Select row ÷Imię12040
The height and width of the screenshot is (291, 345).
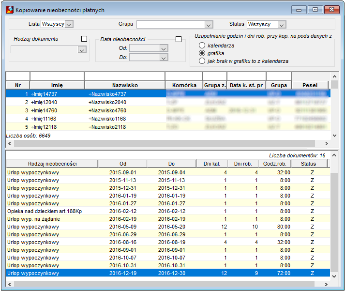click(x=168, y=102)
